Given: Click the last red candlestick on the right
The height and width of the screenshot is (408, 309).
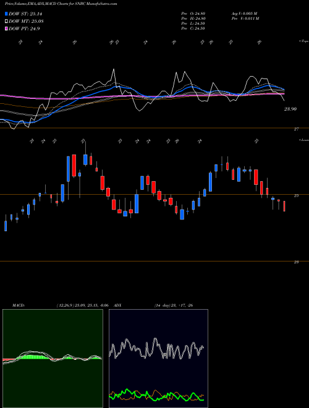Looking at the screenshot, I should pyautogui.click(x=284, y=206).
